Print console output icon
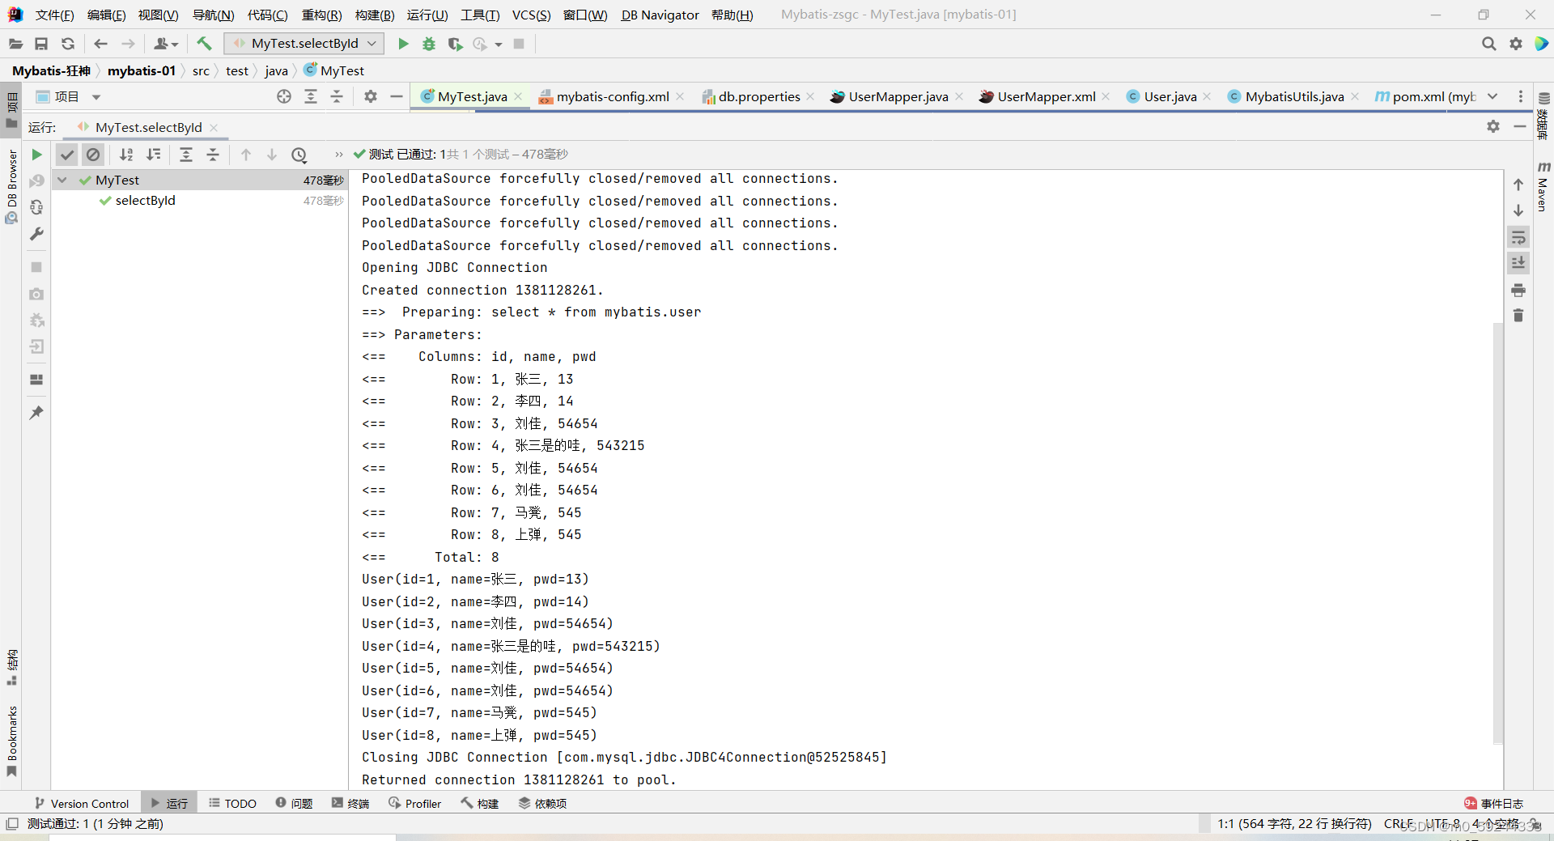1554x841 pixels. coord(1518,289)
